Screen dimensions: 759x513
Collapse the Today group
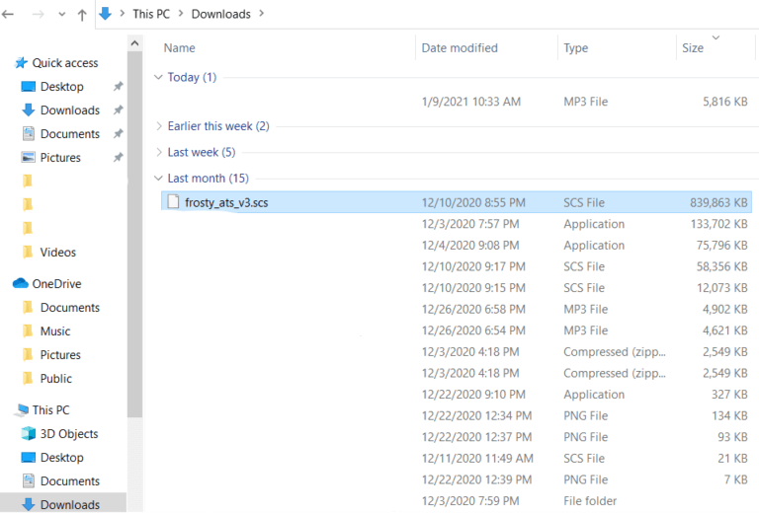(x=159, y=78)
